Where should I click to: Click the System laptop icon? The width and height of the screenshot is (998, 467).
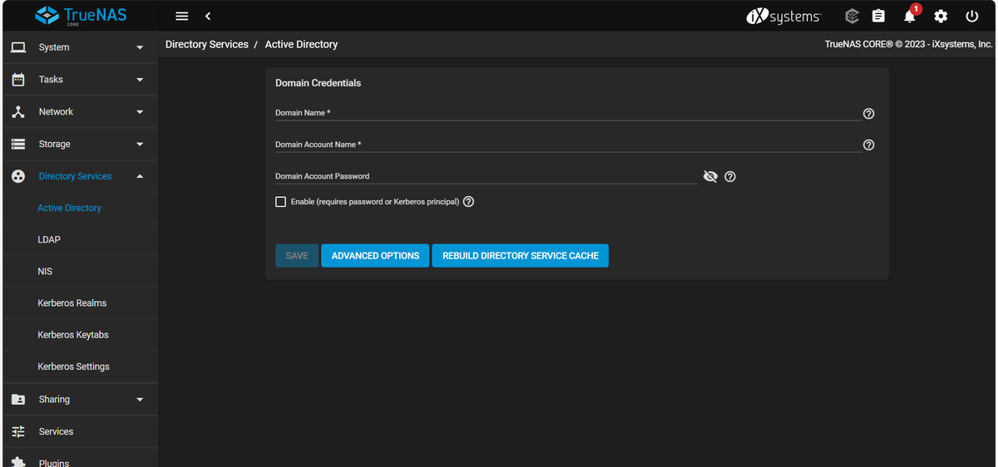[18, 47]
